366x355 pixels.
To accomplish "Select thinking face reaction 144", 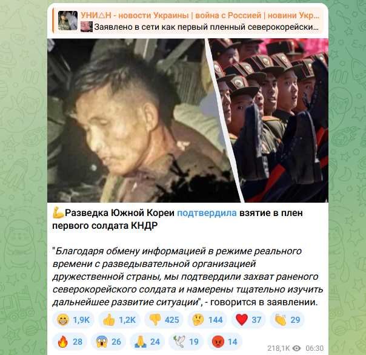I will (207, 320).
